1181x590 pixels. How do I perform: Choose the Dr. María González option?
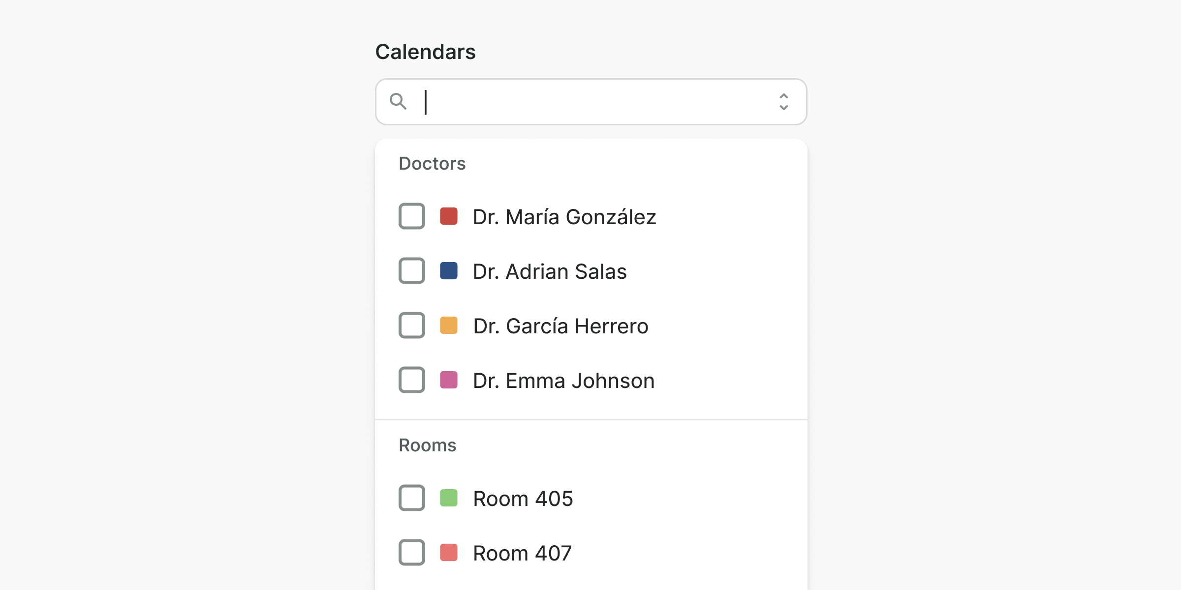tap(564, 217)
